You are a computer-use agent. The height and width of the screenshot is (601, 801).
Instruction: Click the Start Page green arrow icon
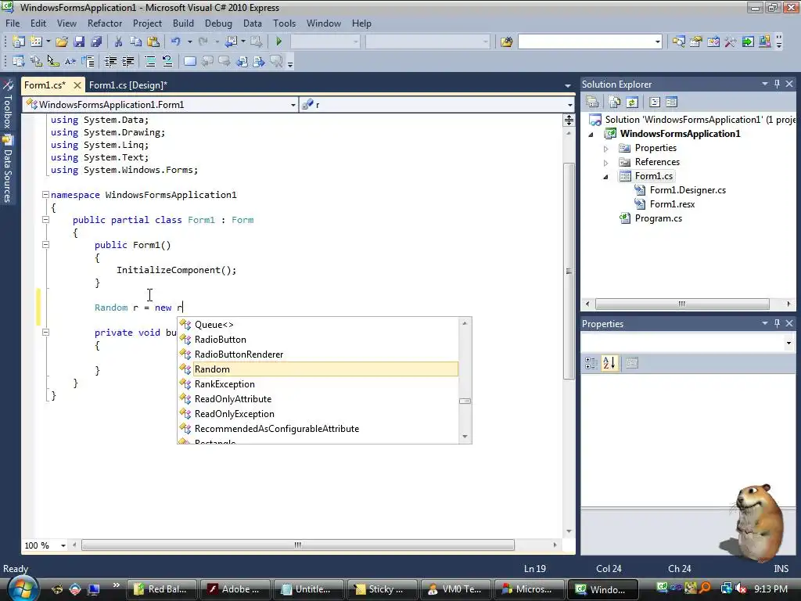748,41
